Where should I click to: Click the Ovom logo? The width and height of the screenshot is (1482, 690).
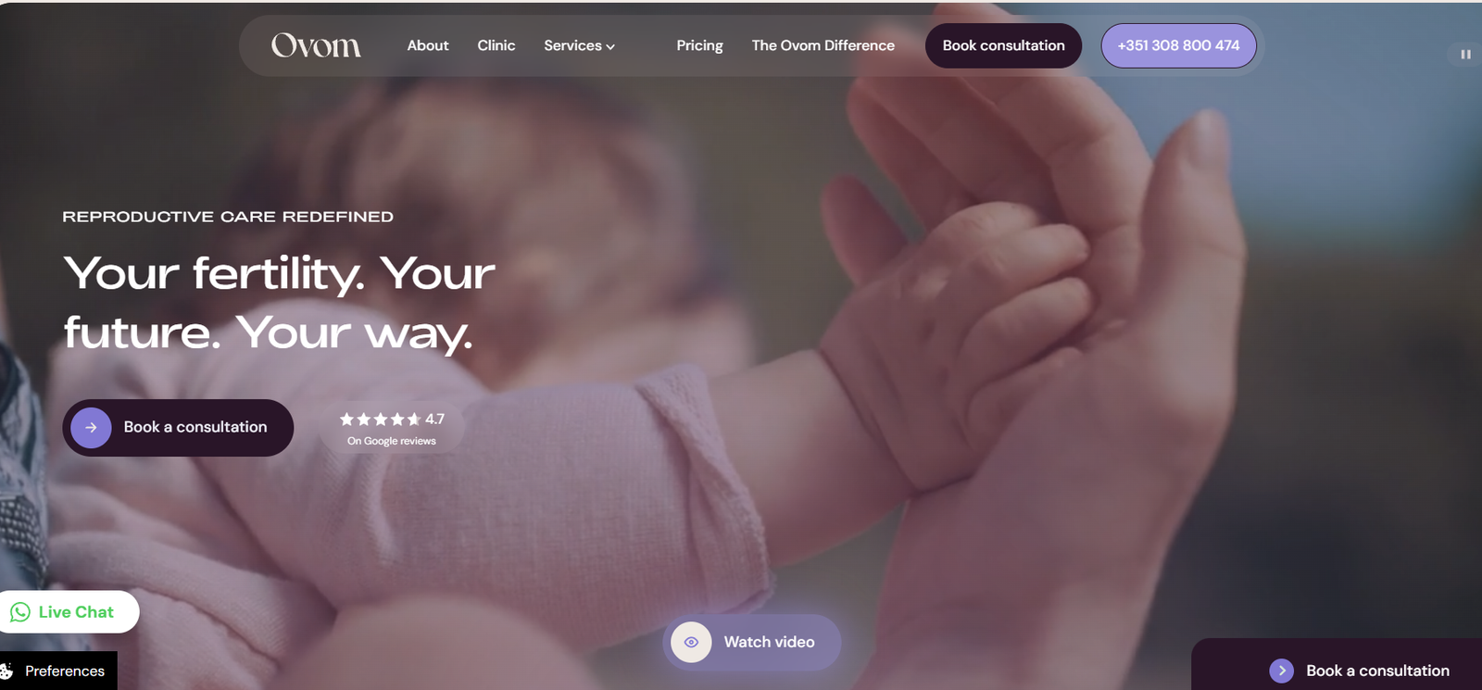316,45
